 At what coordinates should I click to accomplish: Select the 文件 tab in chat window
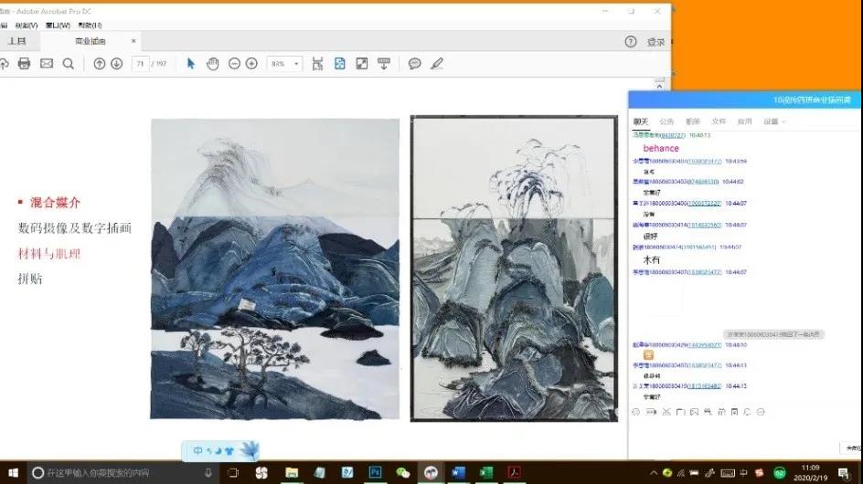coord(719,121)
